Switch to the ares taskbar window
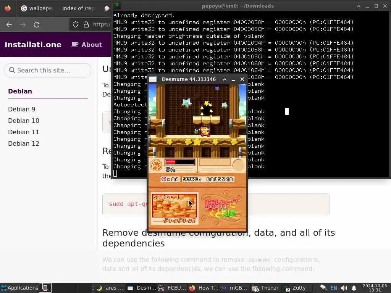The width and height of the screenshot is (391, 293). click(x=110, y=288)
